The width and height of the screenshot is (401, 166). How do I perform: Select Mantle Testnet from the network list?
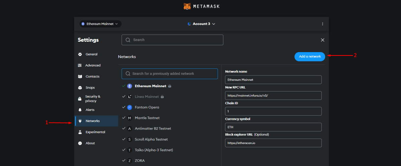[x=147, y=118]
